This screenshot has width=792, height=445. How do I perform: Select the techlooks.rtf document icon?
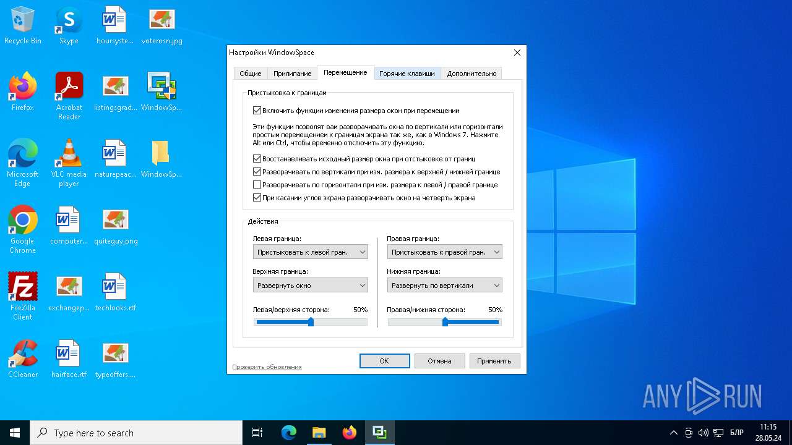(x=115, y=293)
